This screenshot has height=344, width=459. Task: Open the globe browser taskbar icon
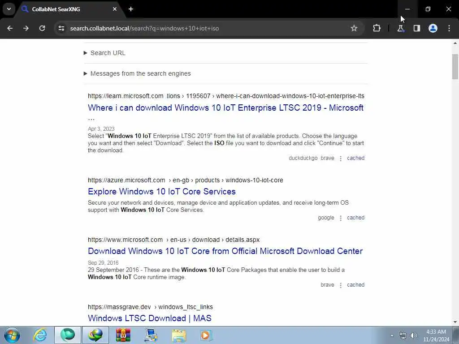pyautogui.click(x=95, y=335)
